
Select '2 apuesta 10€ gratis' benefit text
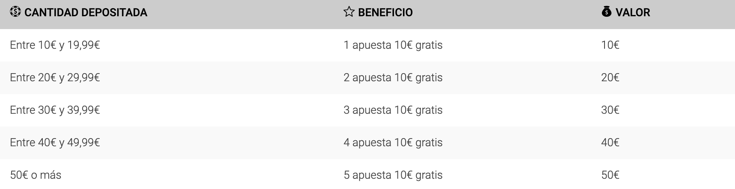(x=393, y=78)
